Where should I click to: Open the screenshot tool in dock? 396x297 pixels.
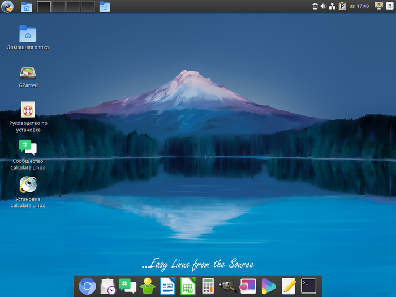[248, 286]
